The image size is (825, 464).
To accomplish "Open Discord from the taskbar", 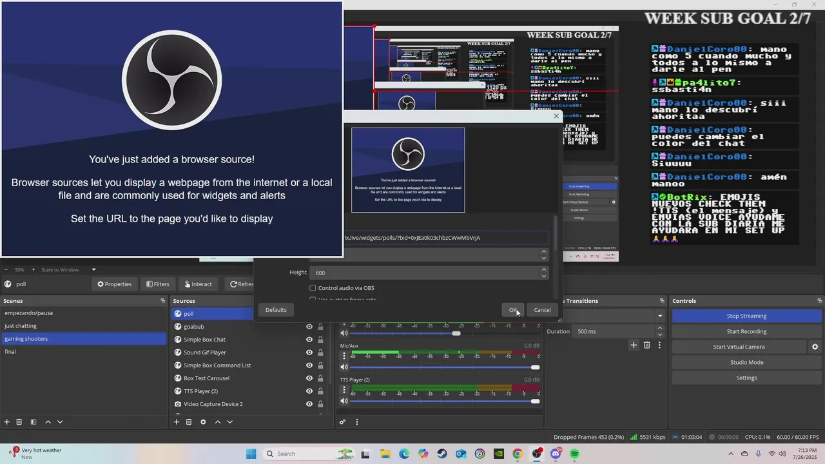I will pyautogui.click(x=556, y=454).
